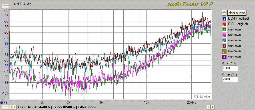The image size is (255, 110).
Task: Click the X max / Hz label
Action: [x=229, y=74]
